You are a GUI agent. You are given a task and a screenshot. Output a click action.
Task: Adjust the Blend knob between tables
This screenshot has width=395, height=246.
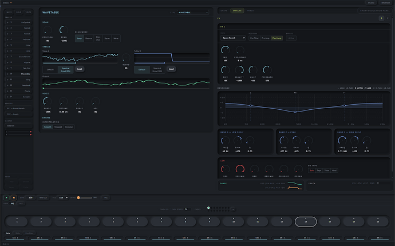126,58
